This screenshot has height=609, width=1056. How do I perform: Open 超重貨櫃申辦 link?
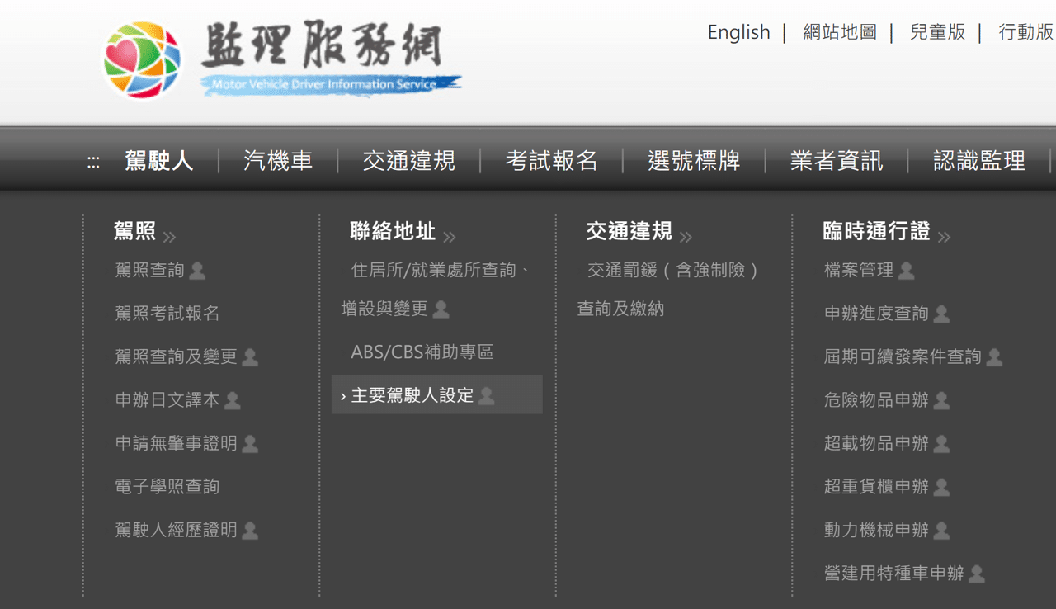tap(876, 487)
